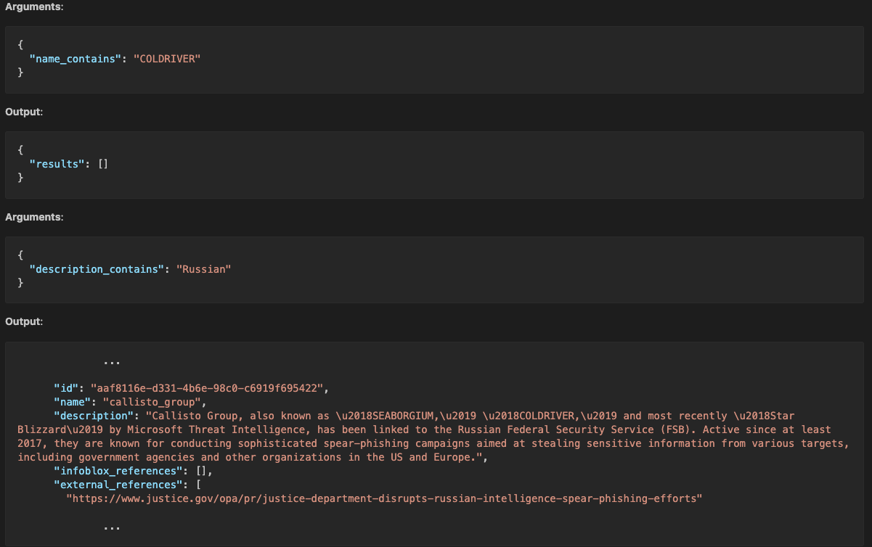Click the "results" key in the first output

click(58, 164)
